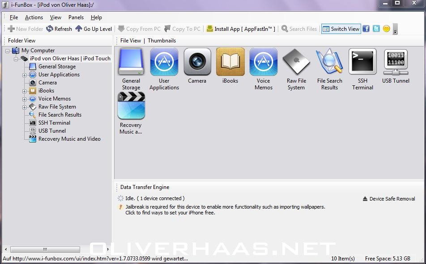Expand Voice Memos tree node

pyautogui.click(x=25, y=99)
